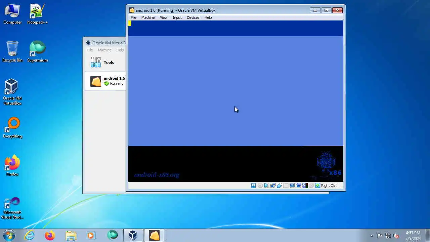Image resolution: width=430 pixels, height=242 pixels.
Task: Click the Right Ctrl host key label
Action: [x=329, y=186]
